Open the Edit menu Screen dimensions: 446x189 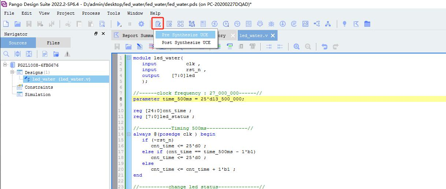click(27, 13)
